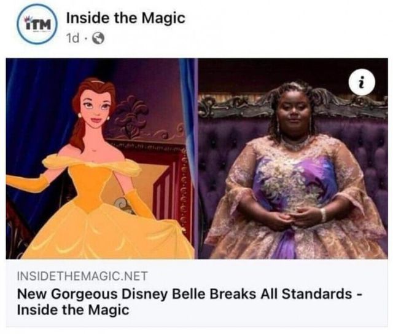The height and width of the screenshot is (334, 393).
Task: Click the ornate carved sofa frame top
Action: point(294,104)
